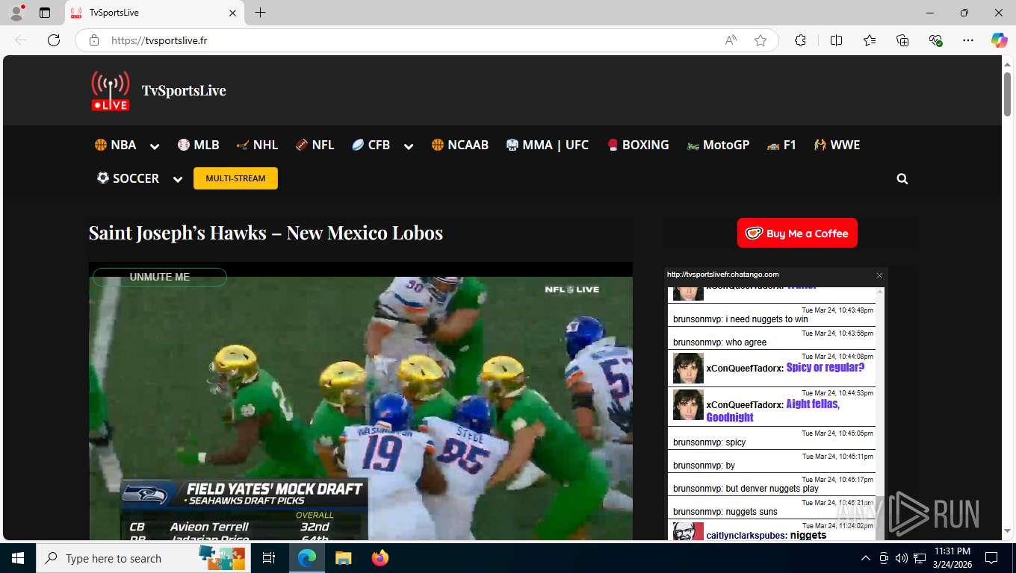This screenshot has width=1016, height=573.
Task: Expand the NBA dropdown arrow
Action: [x=155, y=146]
